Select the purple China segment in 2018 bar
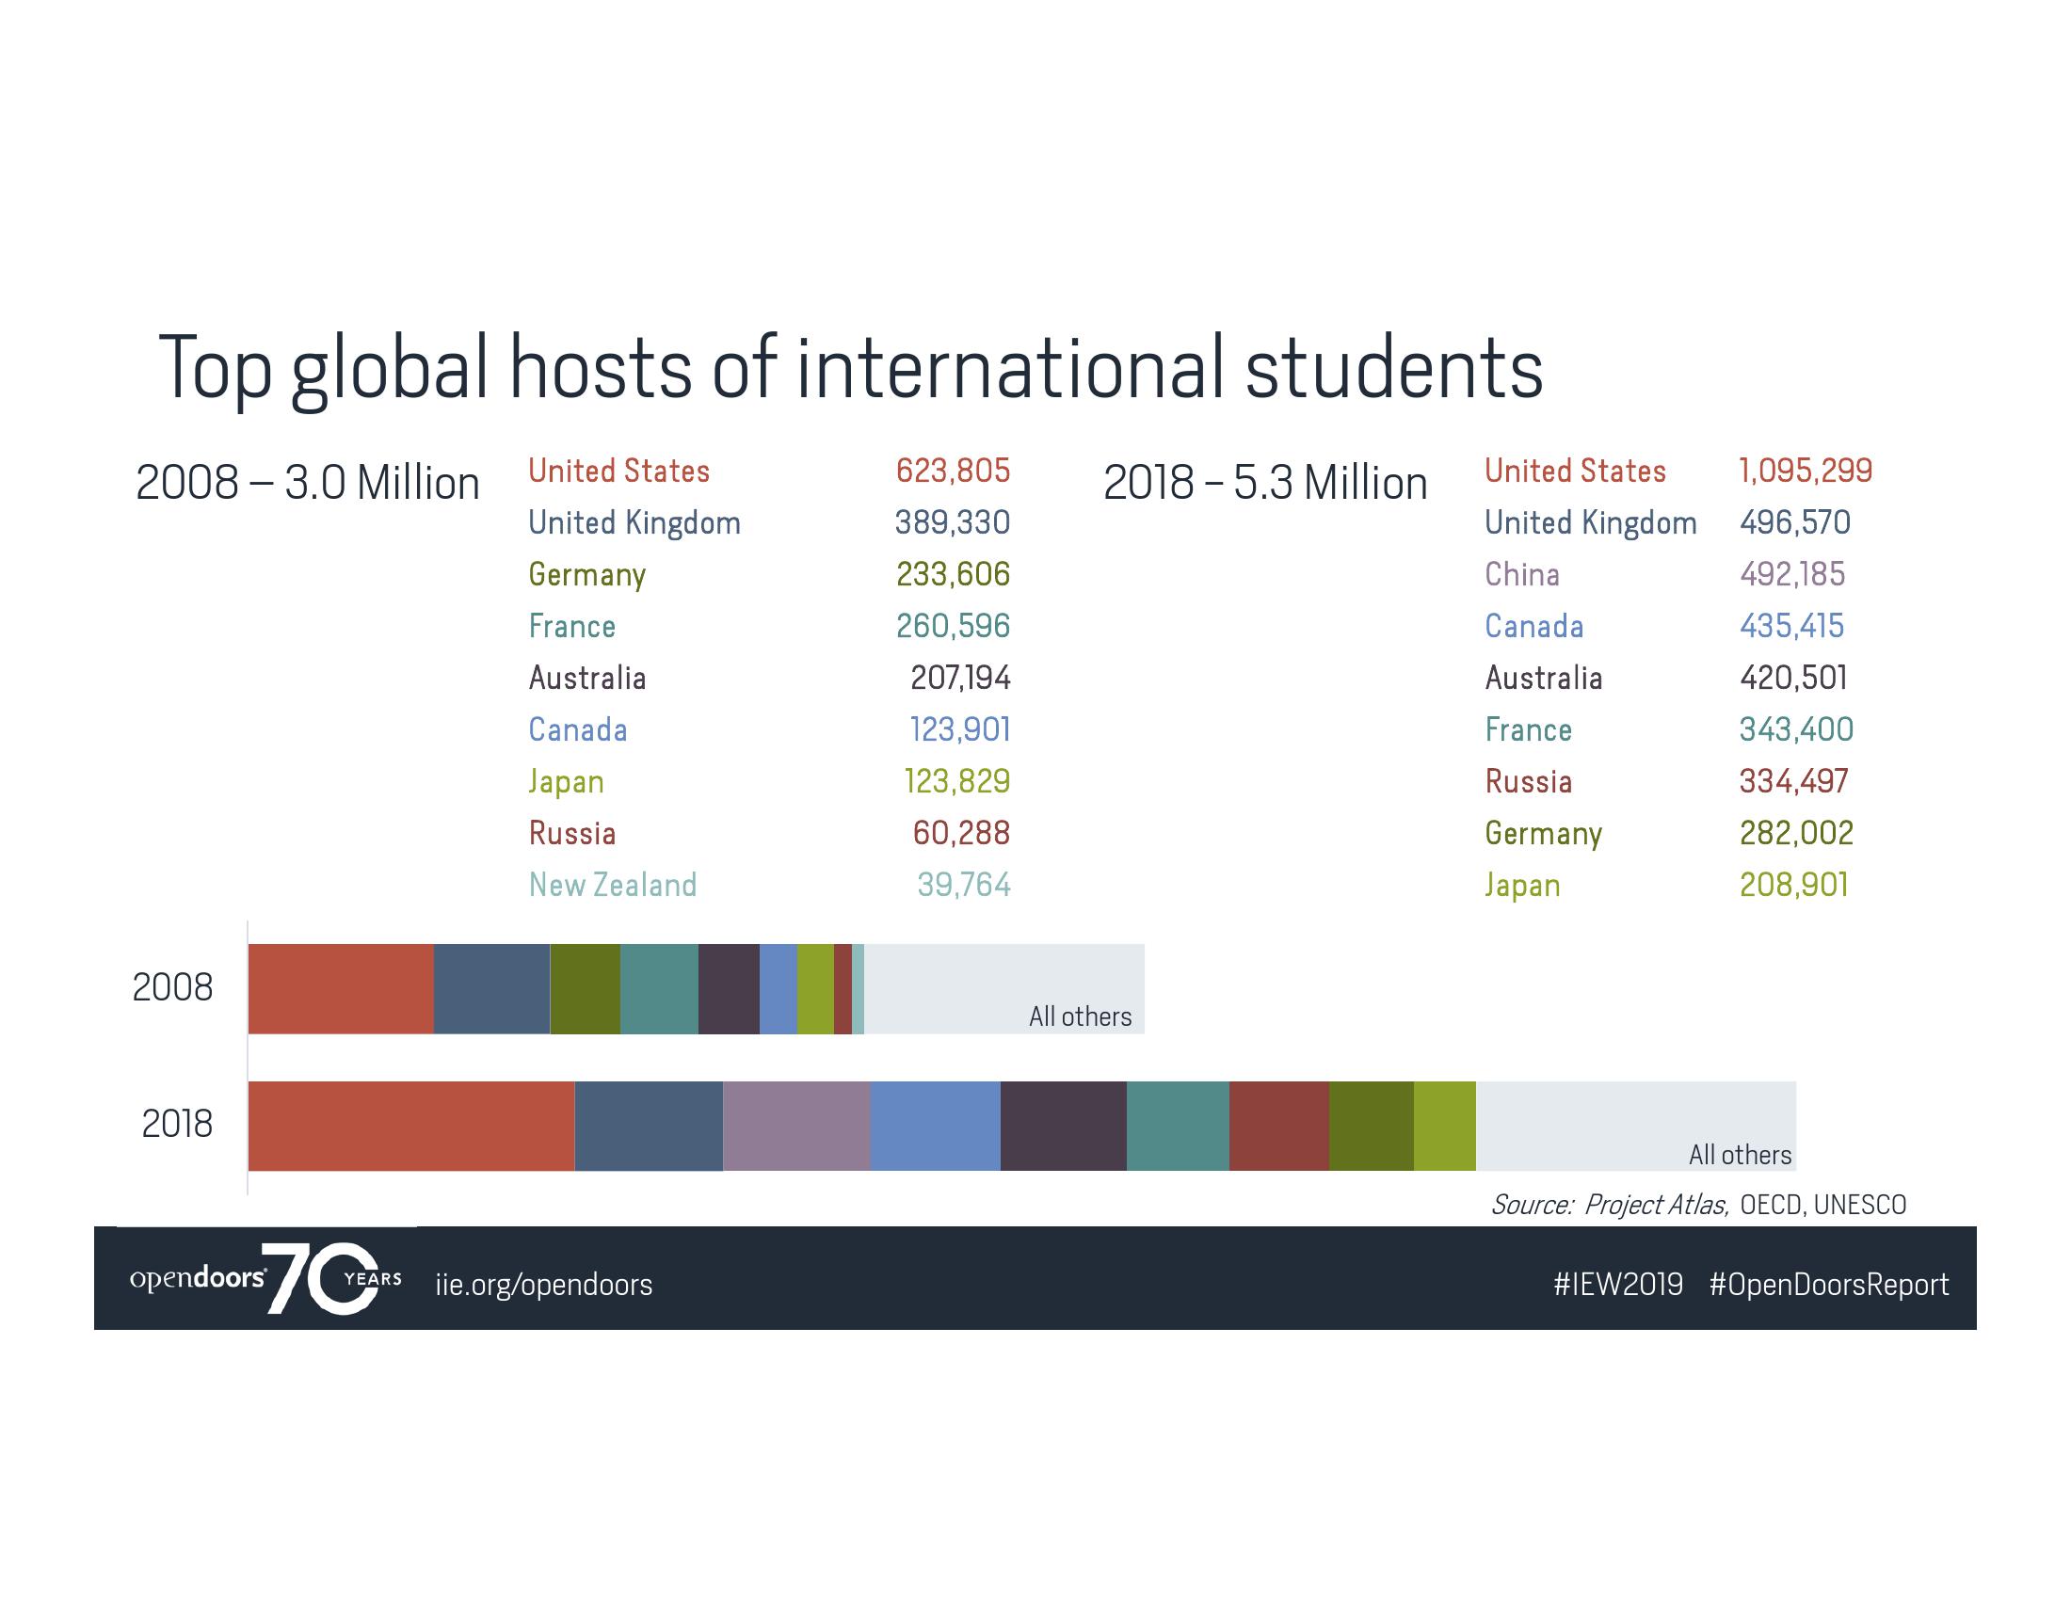 [x=795, y=1126]
